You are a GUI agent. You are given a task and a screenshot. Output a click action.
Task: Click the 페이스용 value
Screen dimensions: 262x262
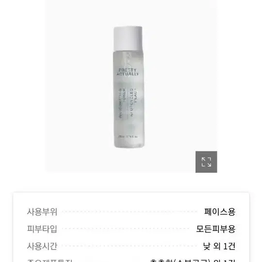tap(220, 212)
